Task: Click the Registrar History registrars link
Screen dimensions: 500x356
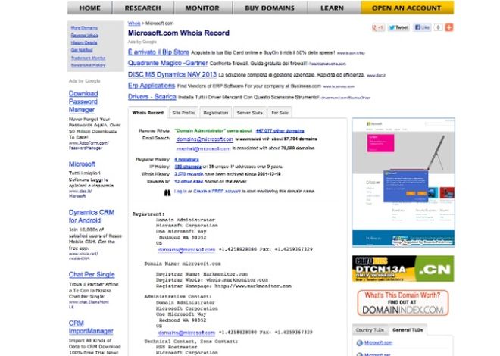Action: tap(186, 159)
